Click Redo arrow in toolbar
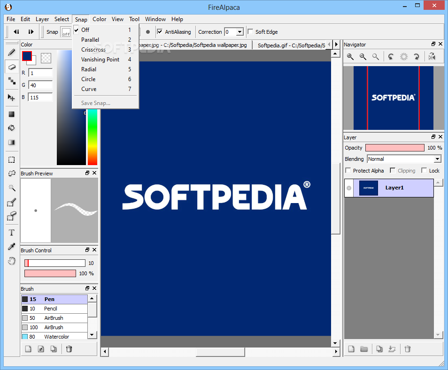Screen dimensions: 448x370 click(31, 32)
